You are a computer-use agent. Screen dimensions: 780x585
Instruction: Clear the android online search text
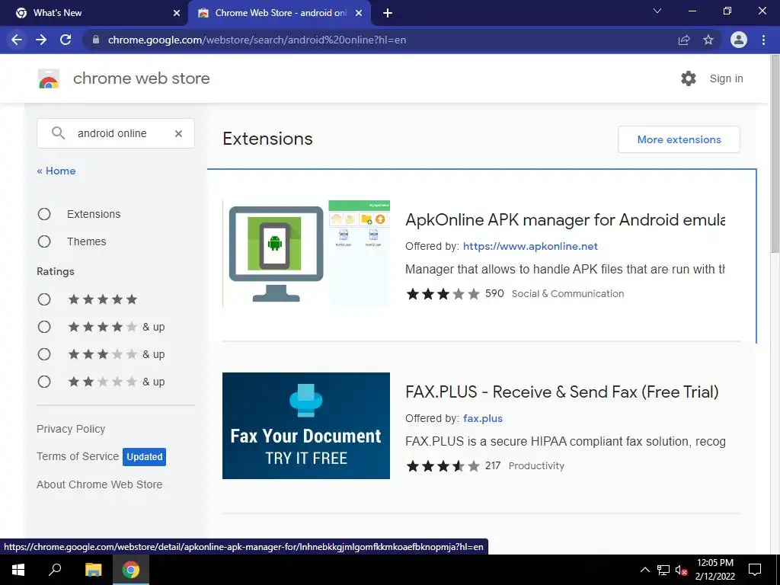tap(178, 133)
